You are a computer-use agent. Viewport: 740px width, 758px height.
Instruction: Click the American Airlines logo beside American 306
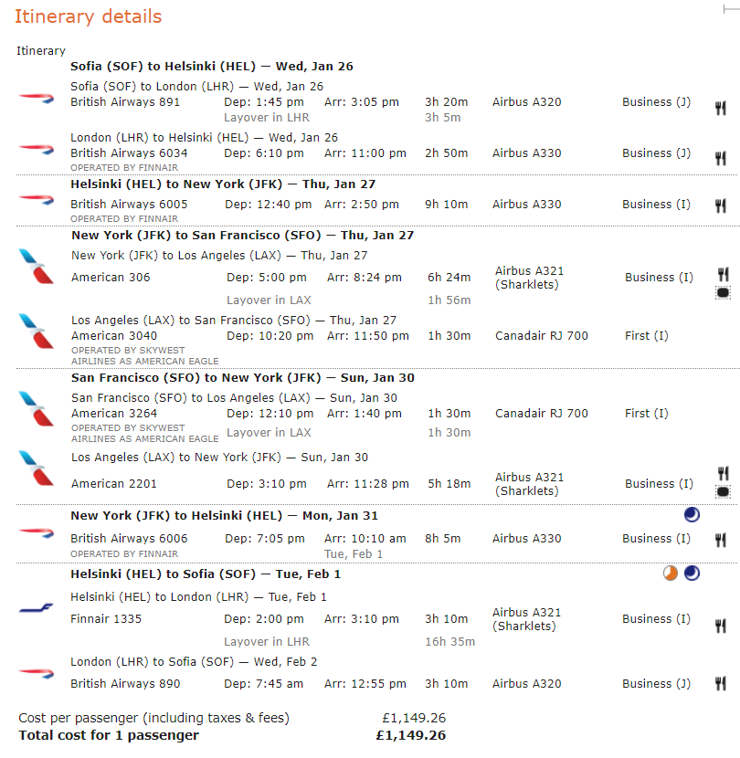(37, 267)
